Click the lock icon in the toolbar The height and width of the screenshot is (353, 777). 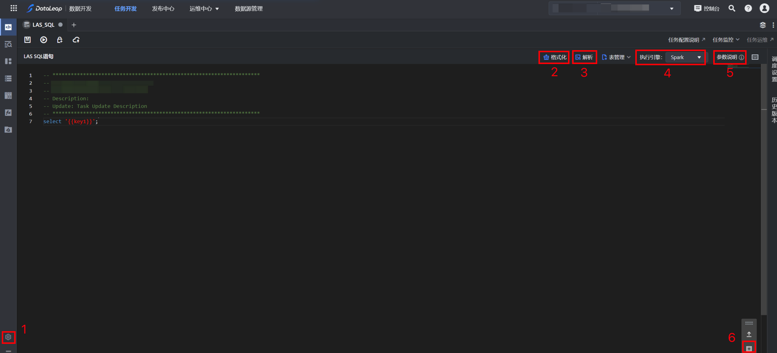[60, 40]
